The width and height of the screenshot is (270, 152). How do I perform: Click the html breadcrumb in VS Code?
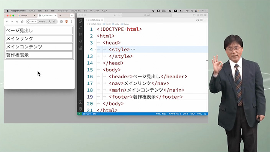pos(107,24)
